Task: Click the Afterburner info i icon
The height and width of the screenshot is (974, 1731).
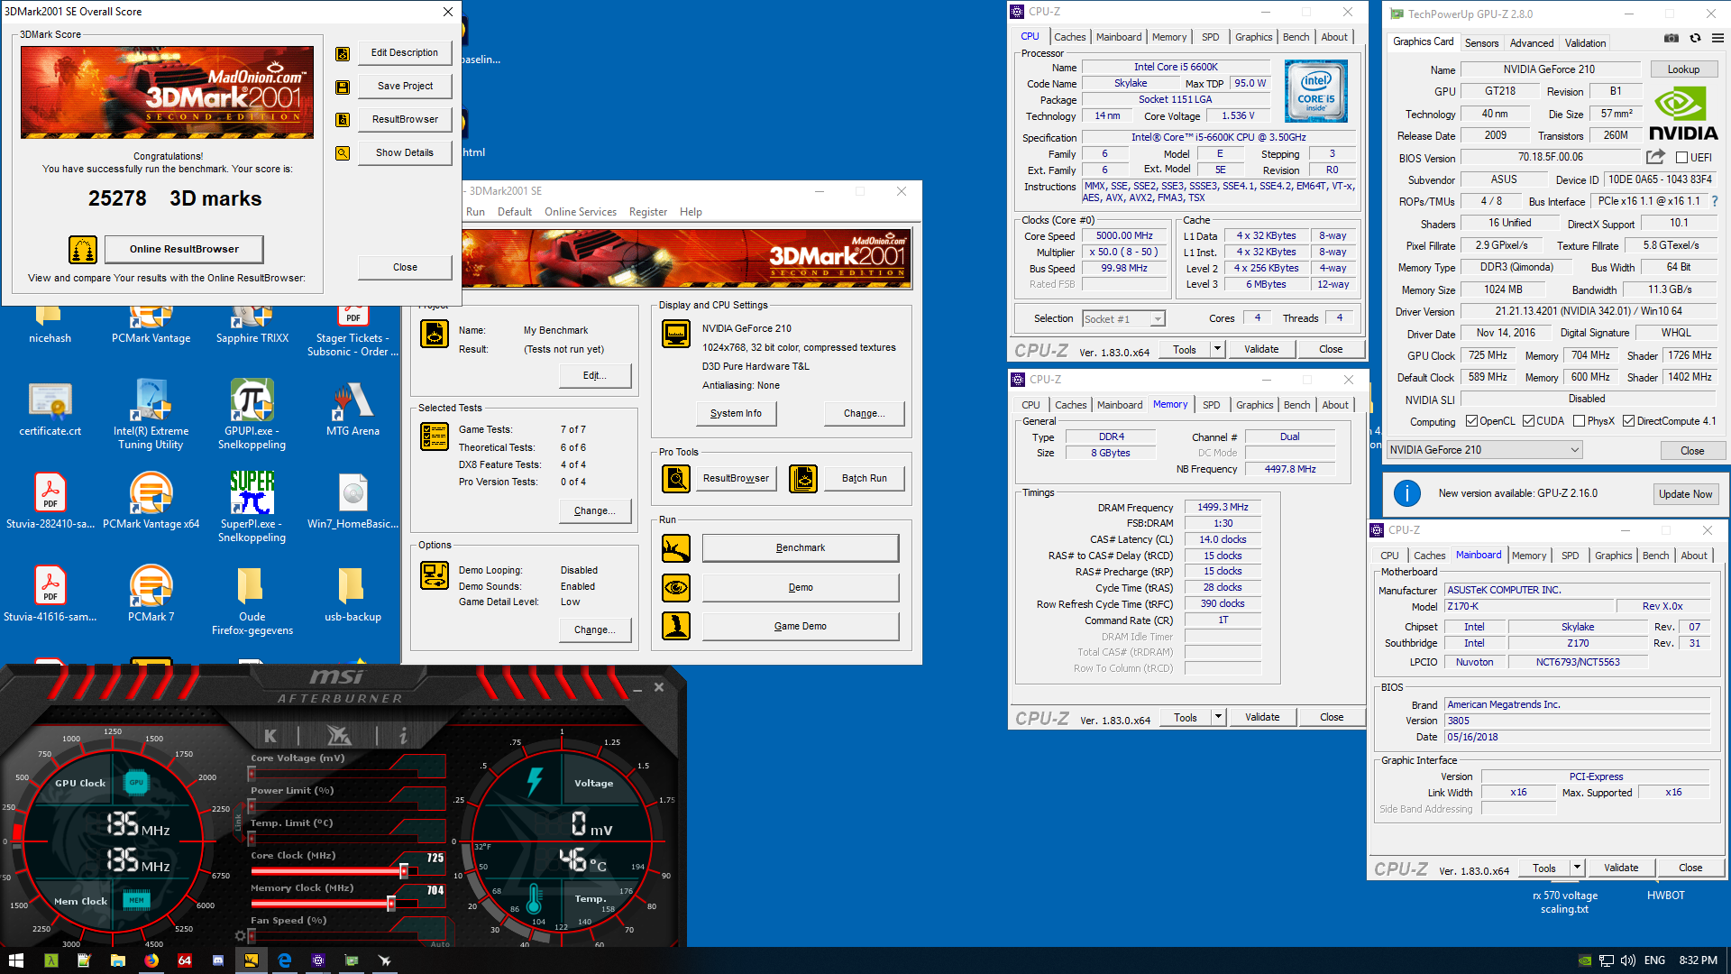Action: tap(403, 736)
